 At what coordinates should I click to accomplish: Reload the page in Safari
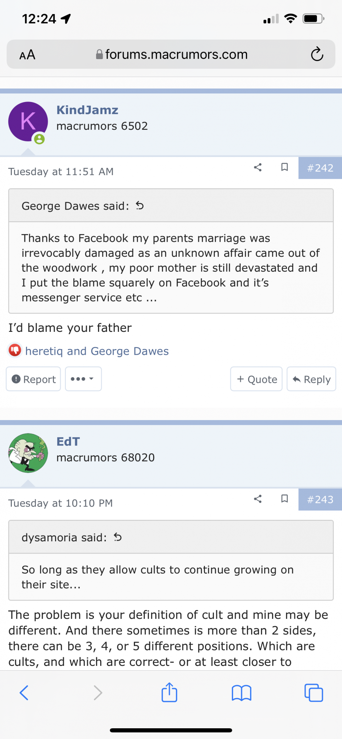point(317,54)
